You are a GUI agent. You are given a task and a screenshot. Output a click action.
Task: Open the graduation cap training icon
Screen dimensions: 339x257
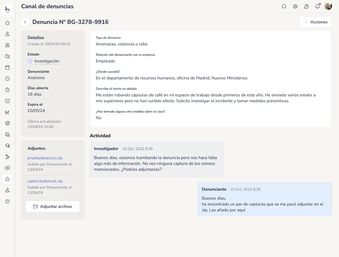(7, 145)
